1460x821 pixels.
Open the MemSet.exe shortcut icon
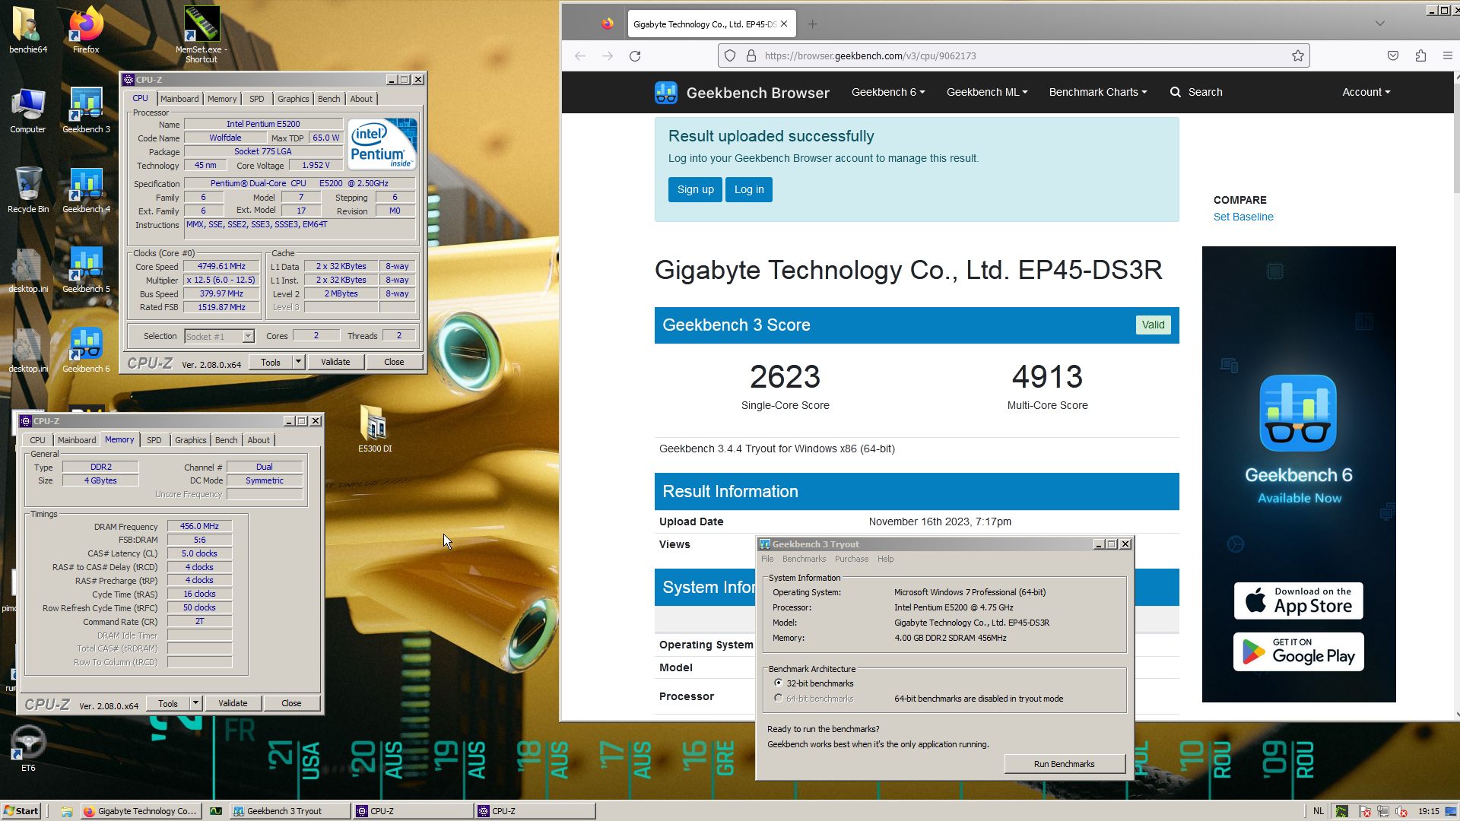pos(202,34)
